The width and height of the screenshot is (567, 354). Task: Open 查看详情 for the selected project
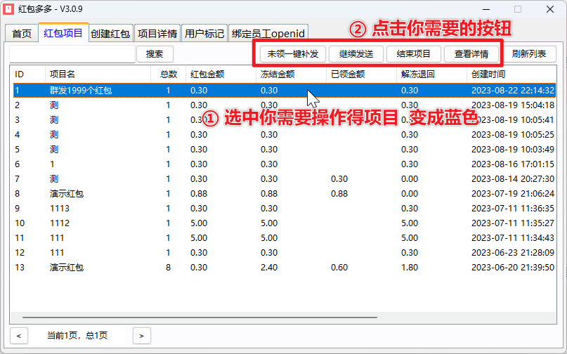[471, 54]
